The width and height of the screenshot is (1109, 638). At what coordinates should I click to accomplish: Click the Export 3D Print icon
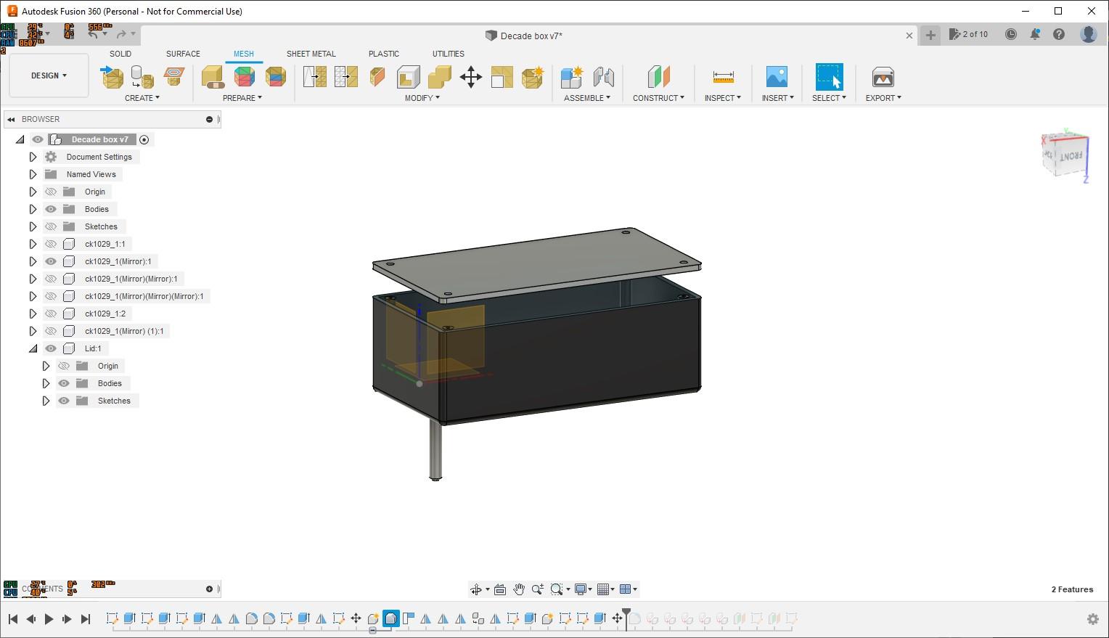pyautogui.click(x=883, y=77)
